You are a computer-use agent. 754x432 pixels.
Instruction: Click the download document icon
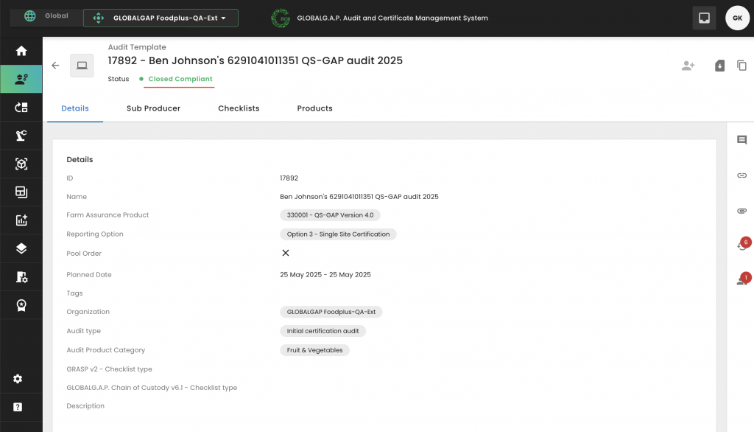719,66
